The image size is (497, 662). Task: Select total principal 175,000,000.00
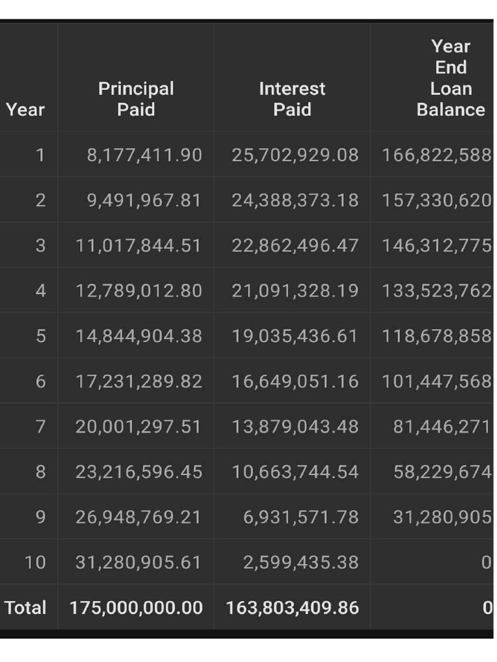(136, 608)
